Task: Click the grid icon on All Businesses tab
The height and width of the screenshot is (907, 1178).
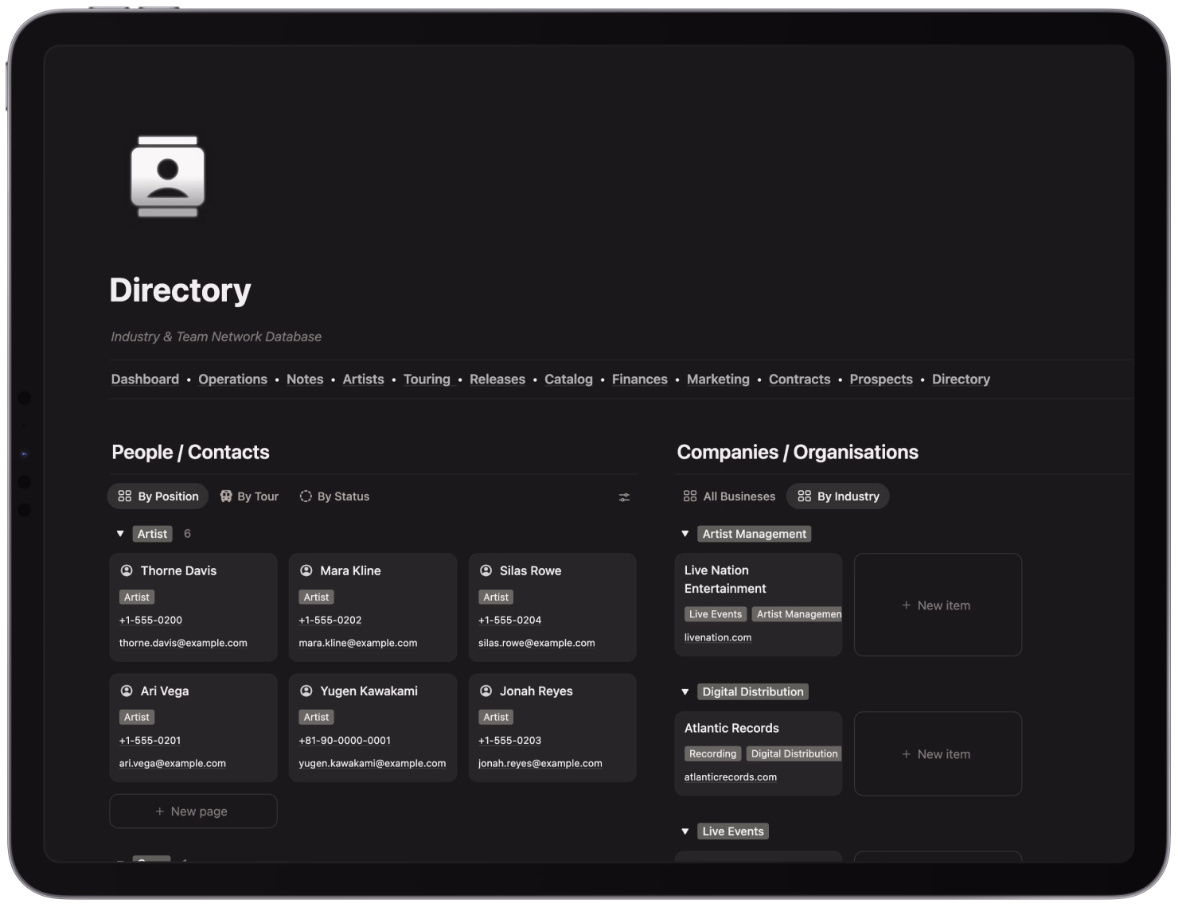Action: pos(690,496)
